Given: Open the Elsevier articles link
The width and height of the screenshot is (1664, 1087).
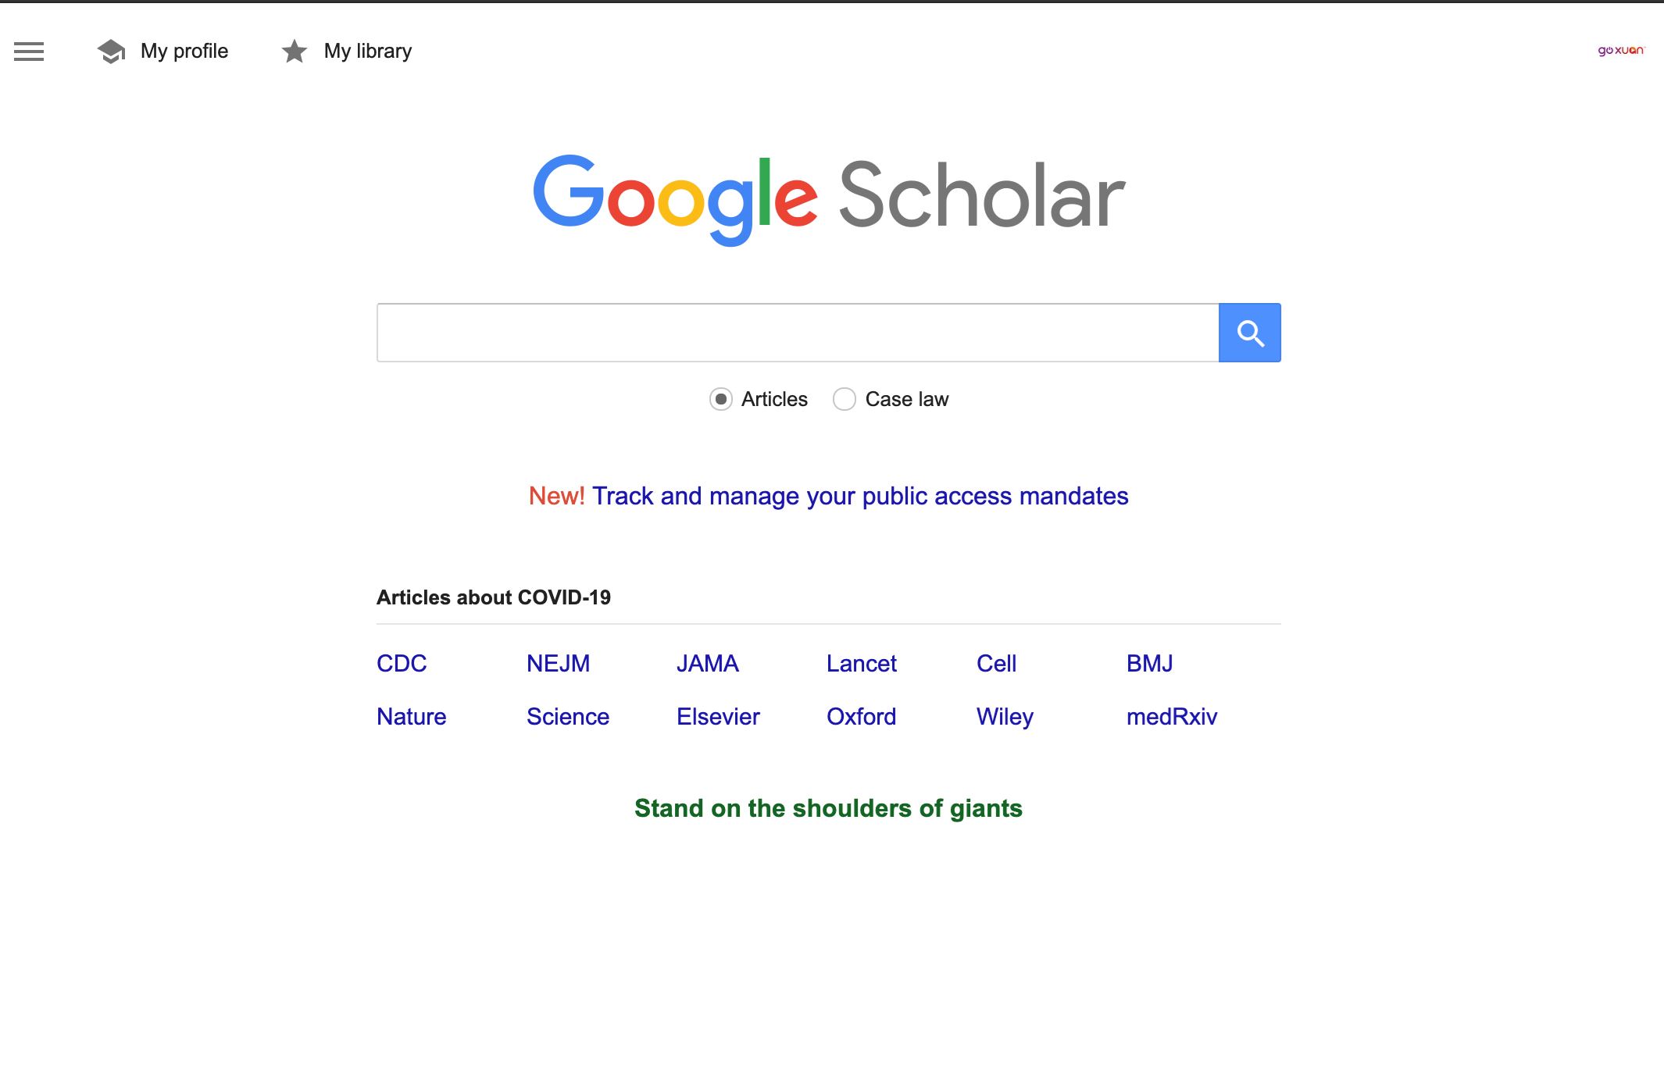Looking at the screenshot, I should [717, 716].
